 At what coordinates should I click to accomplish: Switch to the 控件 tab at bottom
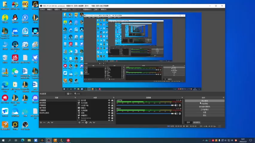pyautogui.click(x=188, y=122)
